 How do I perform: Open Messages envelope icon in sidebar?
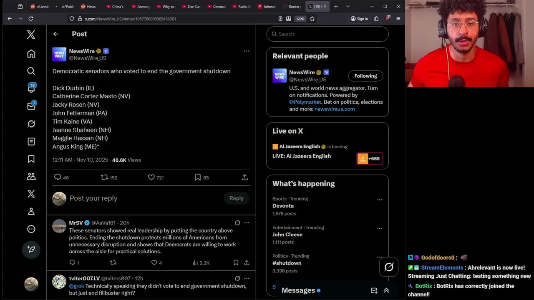click(x=31, y=106)
